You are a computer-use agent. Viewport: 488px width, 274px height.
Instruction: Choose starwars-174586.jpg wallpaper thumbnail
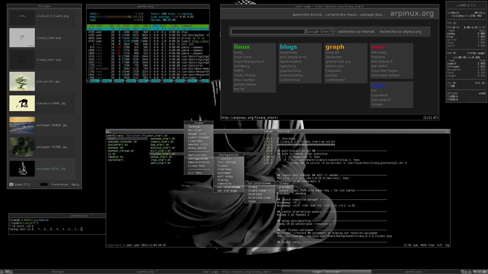pyautogui.click(x=22, y=103)
